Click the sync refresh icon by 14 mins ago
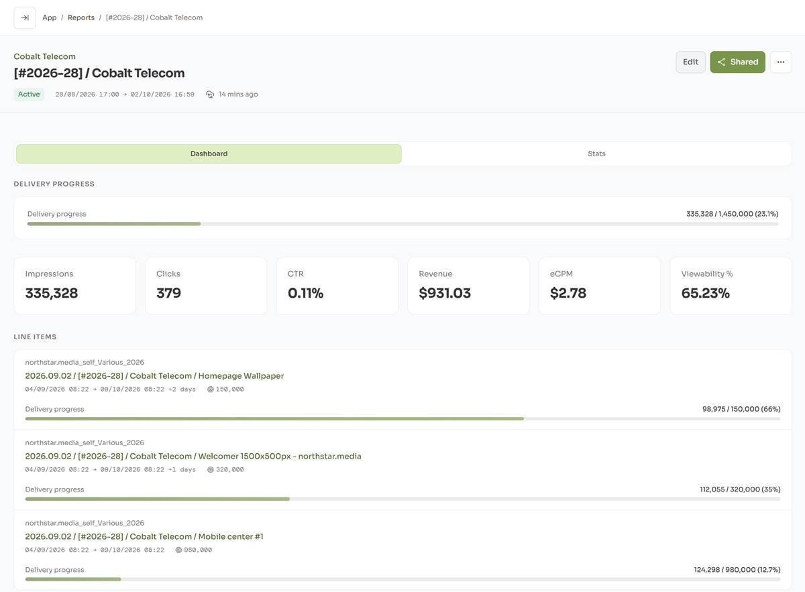The image size is (805, 592). (x=210, y=95)
